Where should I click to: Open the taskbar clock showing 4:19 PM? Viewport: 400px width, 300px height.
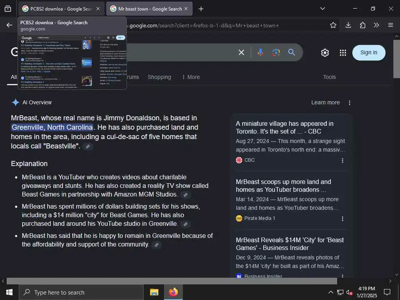click(366, 292)
